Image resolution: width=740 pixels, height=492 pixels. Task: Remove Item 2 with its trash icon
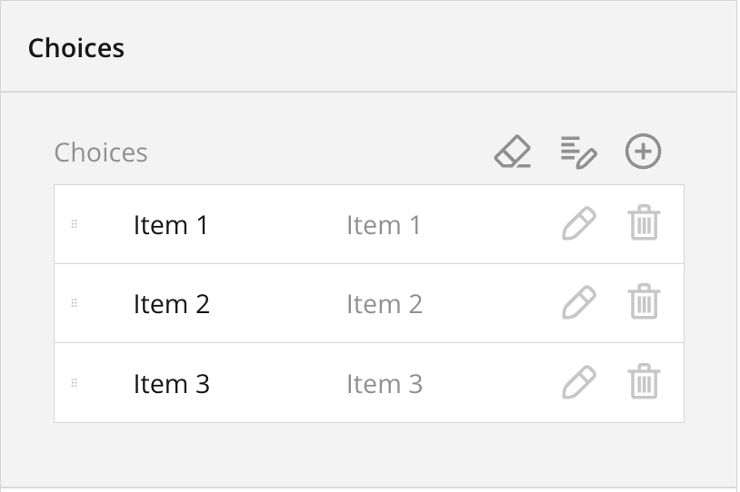pyautogui.click(x=644, y=303)
